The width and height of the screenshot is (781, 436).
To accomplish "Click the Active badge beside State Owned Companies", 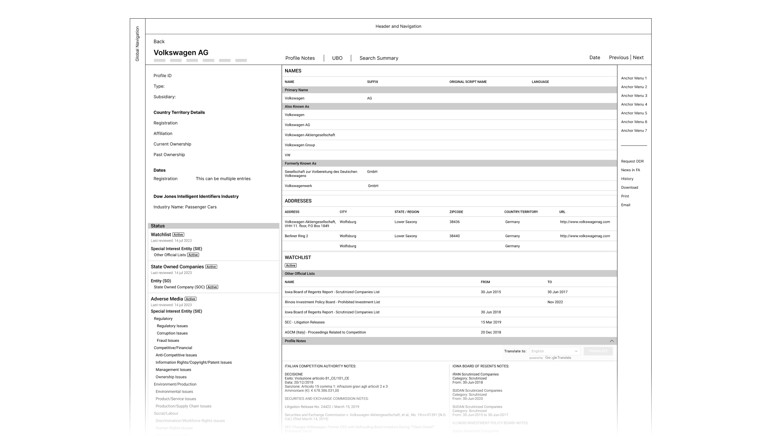I will [211, 267].
